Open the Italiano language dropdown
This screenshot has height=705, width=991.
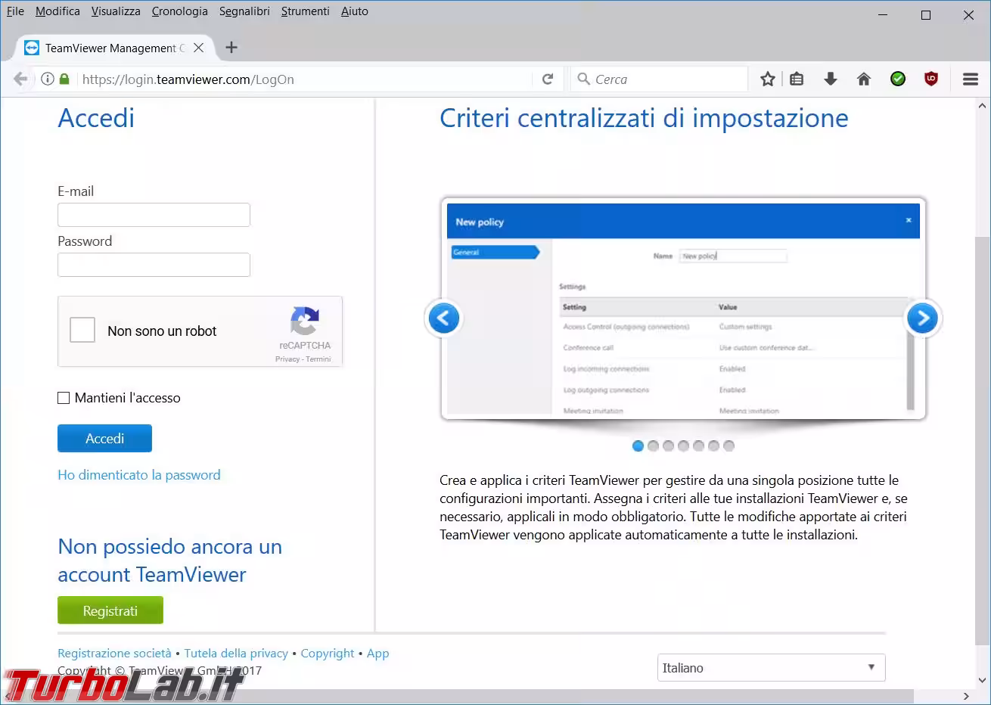coord(771,668)
